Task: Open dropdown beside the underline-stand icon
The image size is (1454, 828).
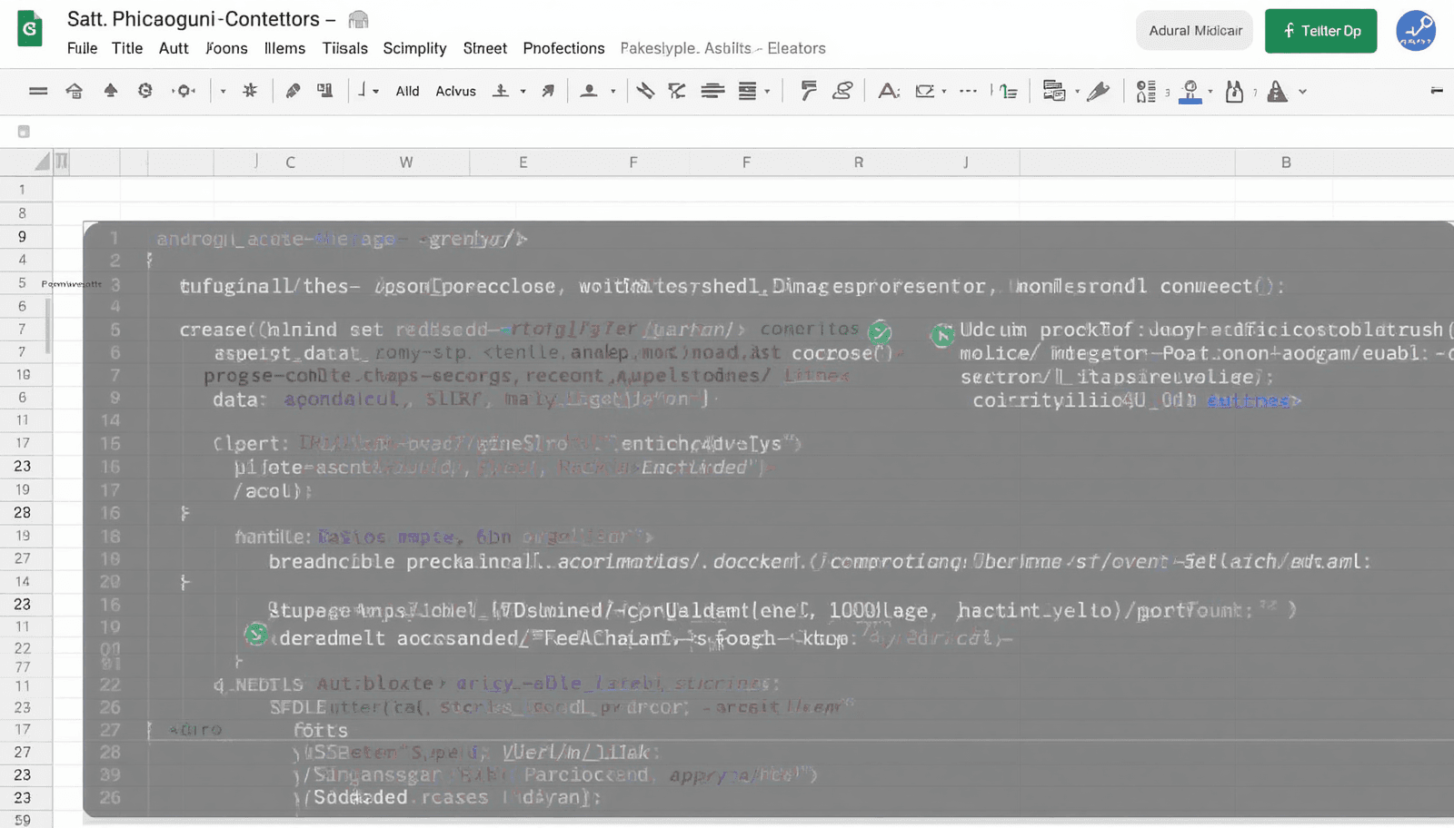Action: 523,92
